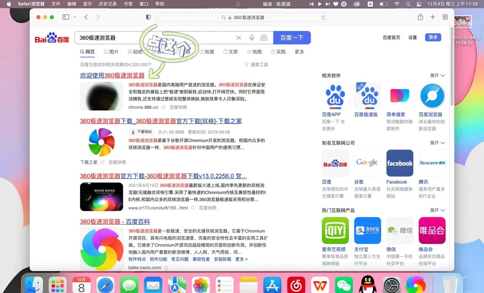Viewport: 484px width, 293px height.
Task: Click the privacy shield icon beside address bar
Action: tap(148, 17)
